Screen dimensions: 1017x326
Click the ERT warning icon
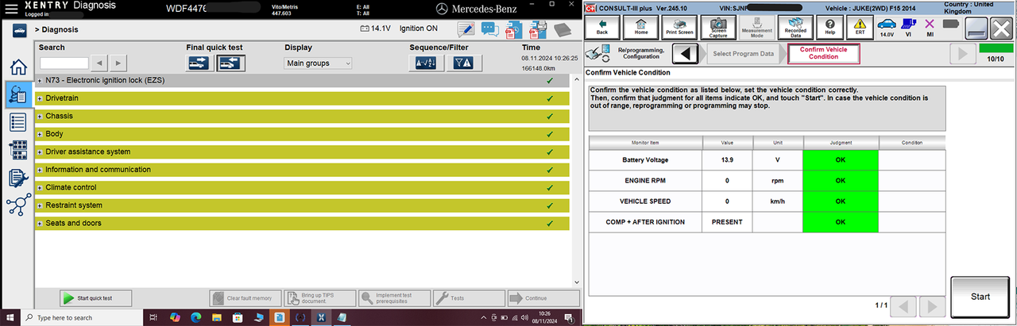[860, 27]
